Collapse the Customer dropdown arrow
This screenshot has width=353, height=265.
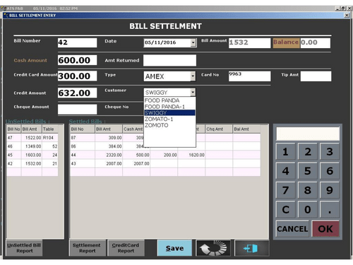[193, 92]
